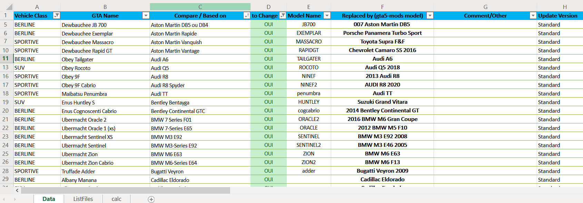
Task: Open the Vehicle Class filter button
Action: [x=57, y=16]
